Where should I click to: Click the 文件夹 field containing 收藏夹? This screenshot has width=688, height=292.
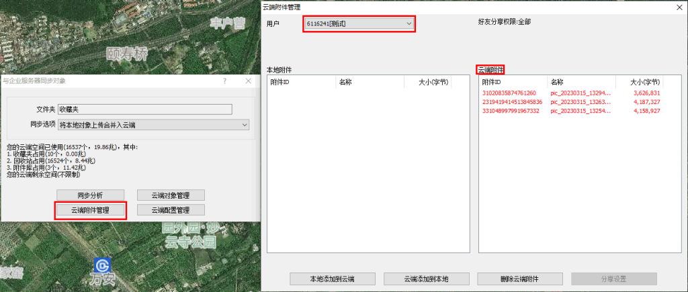coord(144,109)
